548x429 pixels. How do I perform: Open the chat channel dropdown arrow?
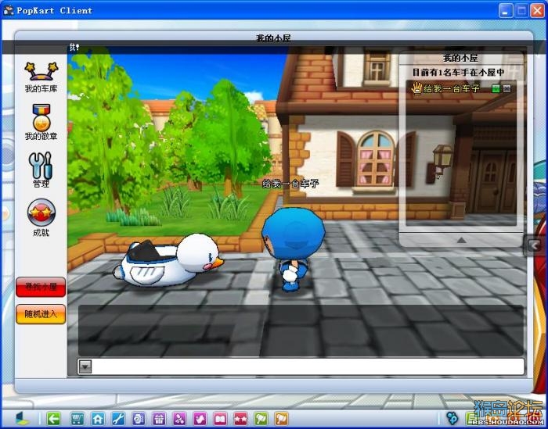click(x=85, y=366)
